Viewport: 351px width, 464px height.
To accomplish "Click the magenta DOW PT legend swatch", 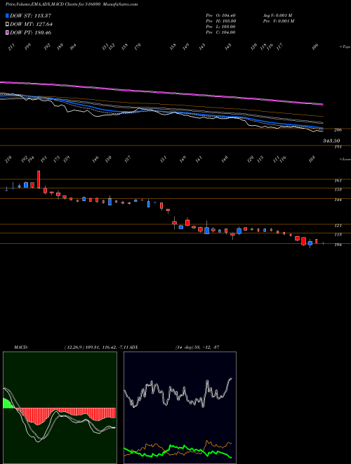I will tap(7, 32).
